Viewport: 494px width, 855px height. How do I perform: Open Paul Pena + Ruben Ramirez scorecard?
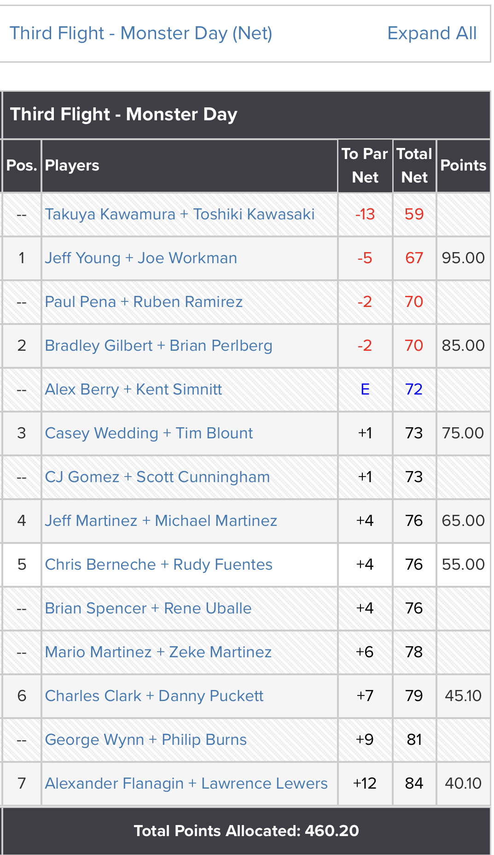tap(144, 302)
